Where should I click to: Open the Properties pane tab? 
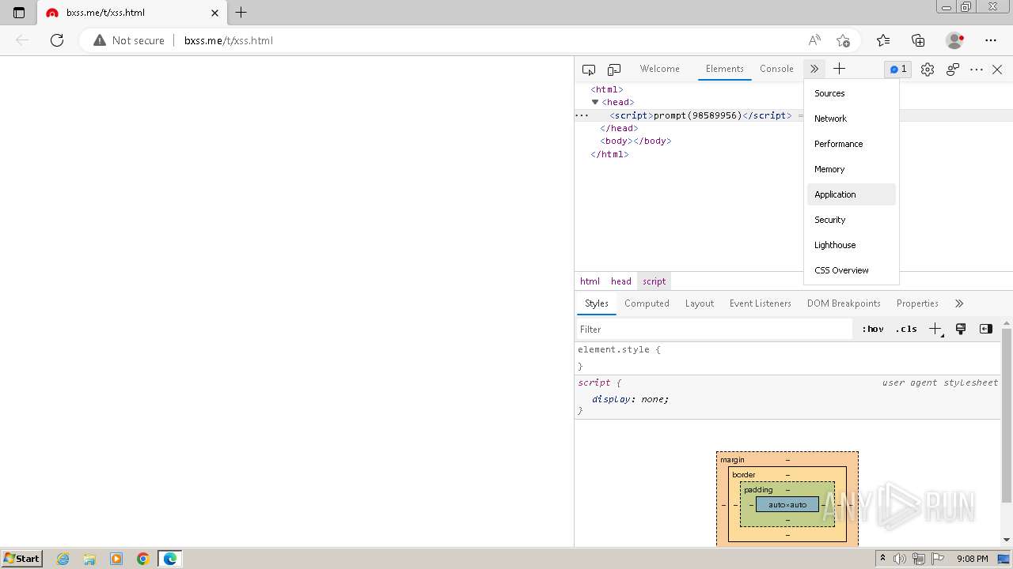[x=917, y=303]
